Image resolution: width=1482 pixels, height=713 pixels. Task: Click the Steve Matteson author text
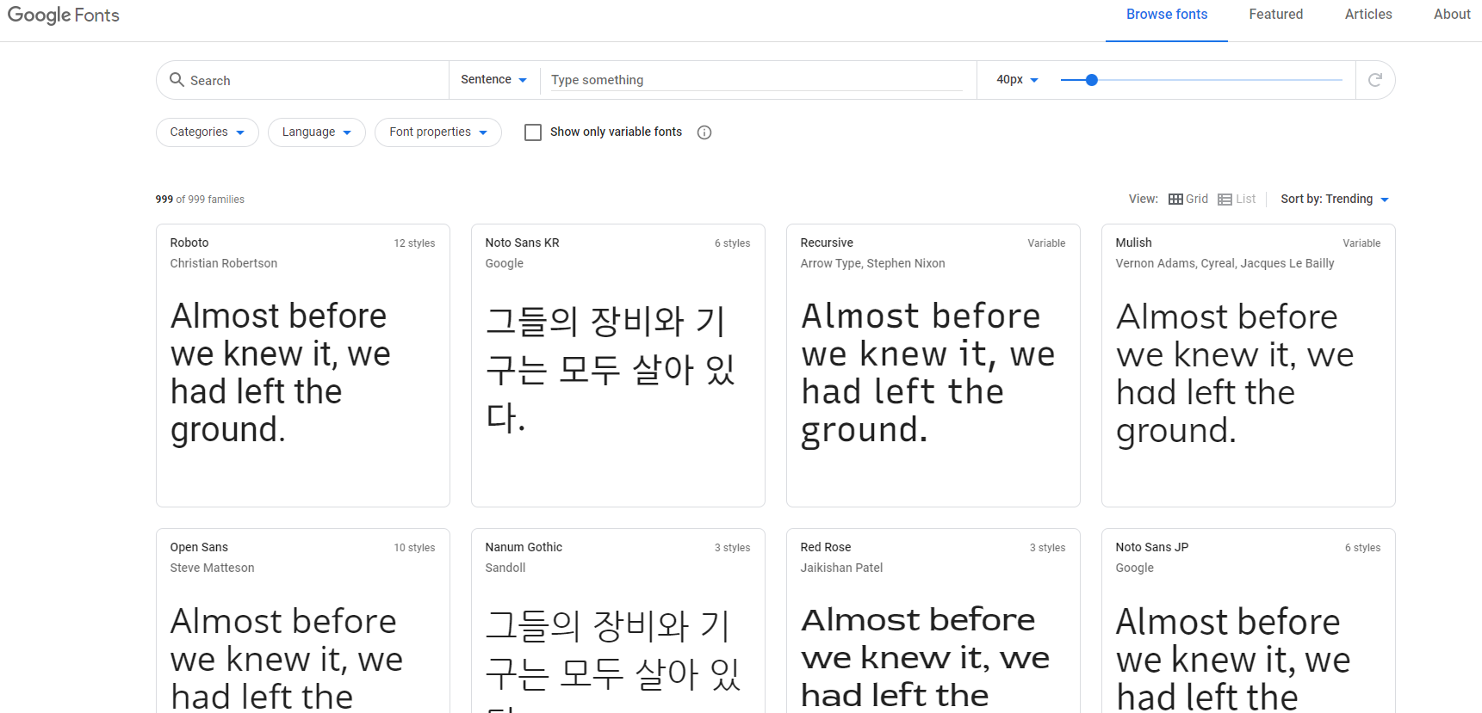(x=212, y=568)
